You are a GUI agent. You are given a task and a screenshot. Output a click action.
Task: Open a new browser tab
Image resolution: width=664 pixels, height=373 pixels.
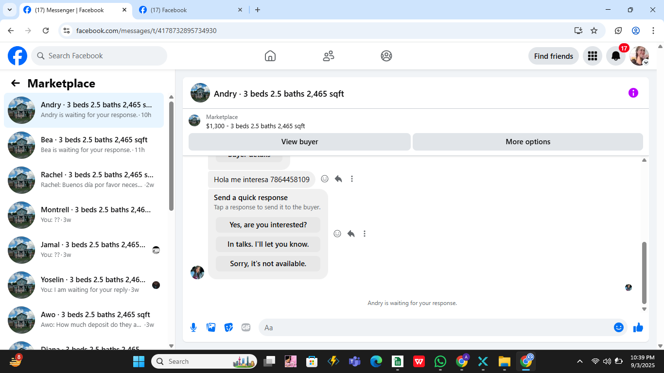click(258, 10)
